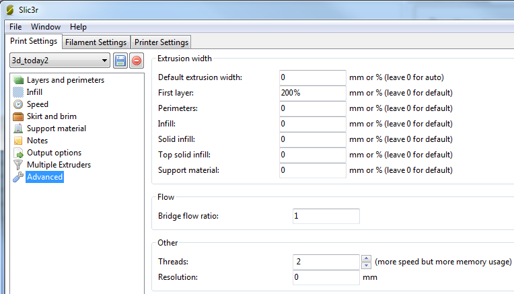Viewport: 514px width, 294px height.
Task: Click the First layer extrusion width field
Action: point(312,93)
